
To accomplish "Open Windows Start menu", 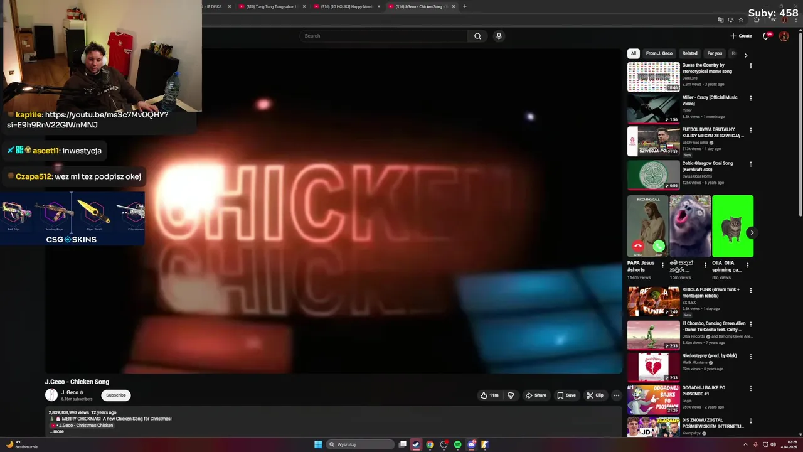I will (x=318, y=444).
